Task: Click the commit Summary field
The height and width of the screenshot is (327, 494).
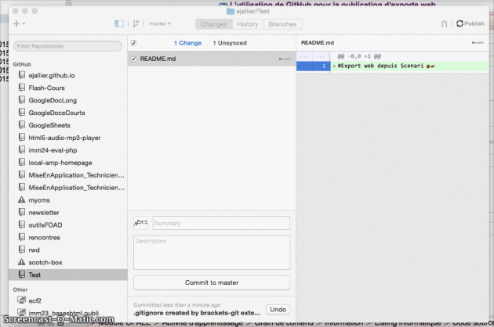Action: pyautogui.click(x=221, y=223)
